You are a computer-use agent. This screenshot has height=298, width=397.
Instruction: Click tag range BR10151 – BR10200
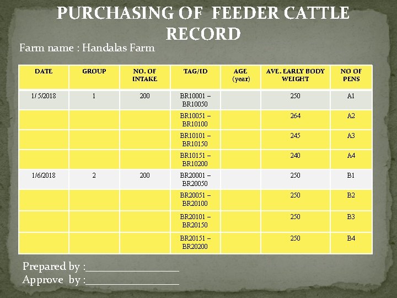coord(196,159)
